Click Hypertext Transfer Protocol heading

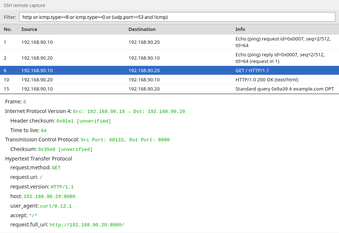pos(38,159)
